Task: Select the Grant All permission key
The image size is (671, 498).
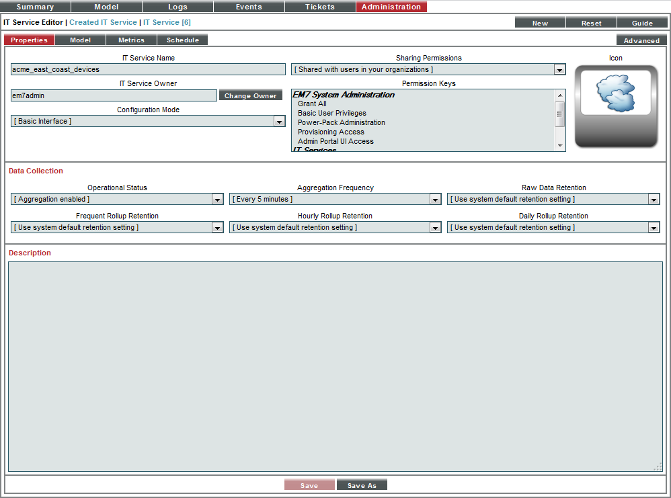Action: [312, 103]
